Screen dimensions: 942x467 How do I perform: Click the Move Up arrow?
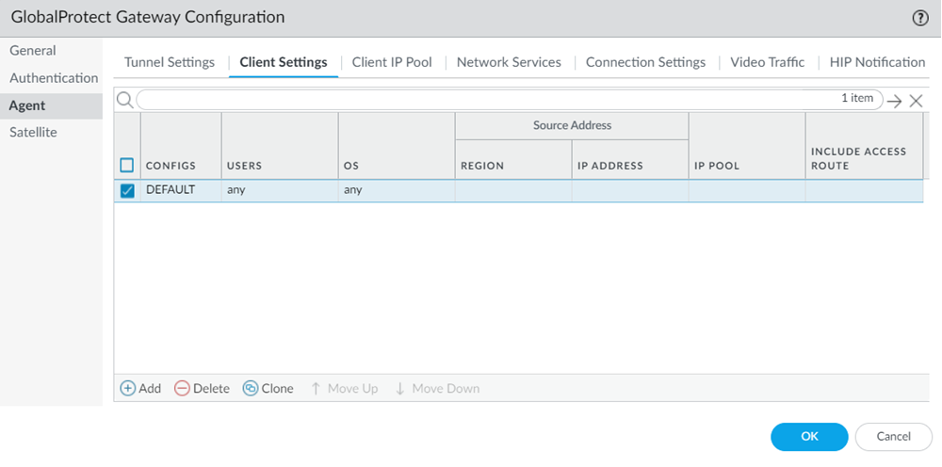(x=317, y=389)
